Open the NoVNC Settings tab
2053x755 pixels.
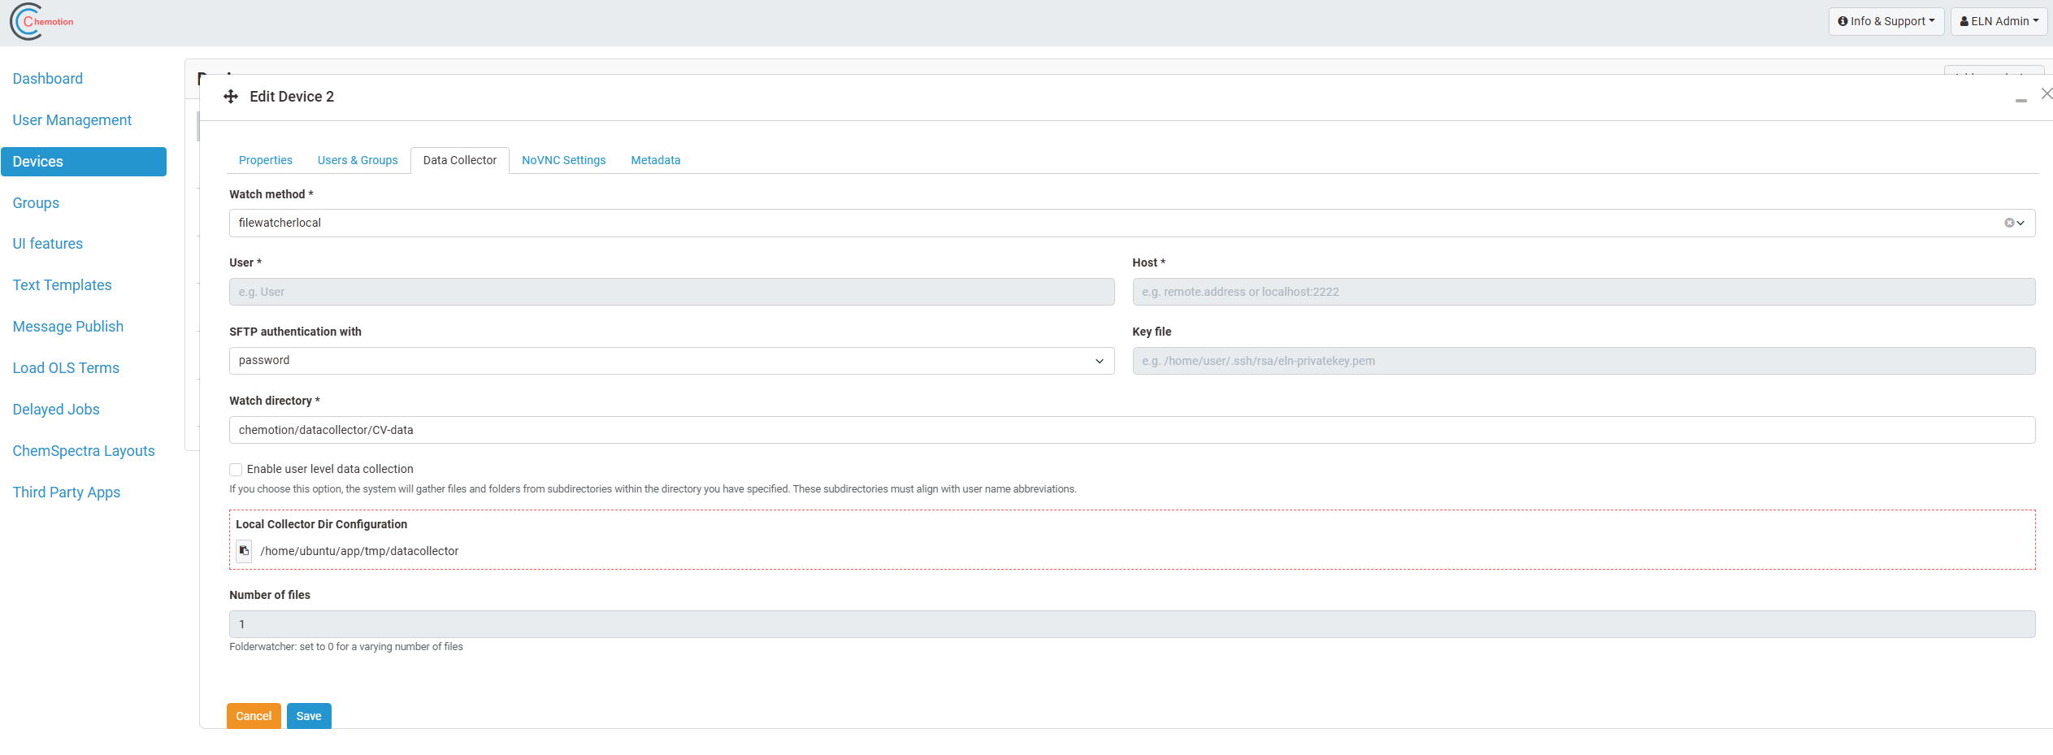pyautogui.click(x=563, y=160)
